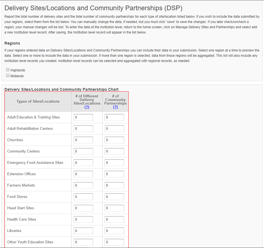Select community partnerships input for Head Start Sites

[x=114, y=208]
